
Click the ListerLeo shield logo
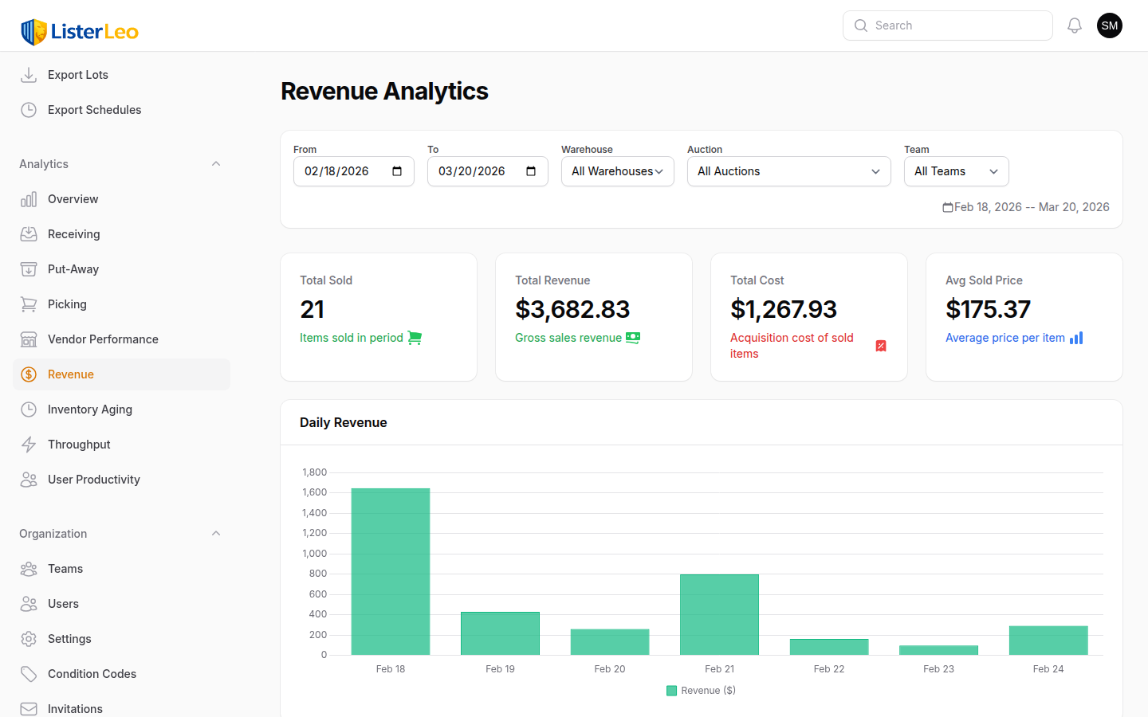[x=33, y=32]
